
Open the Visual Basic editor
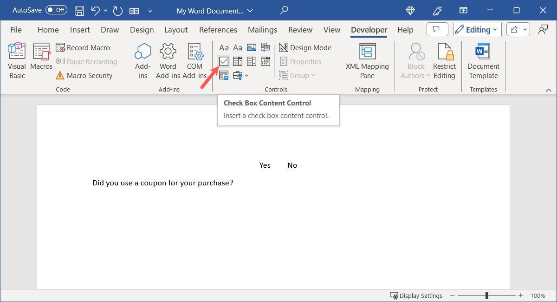(x=16, y=59)
